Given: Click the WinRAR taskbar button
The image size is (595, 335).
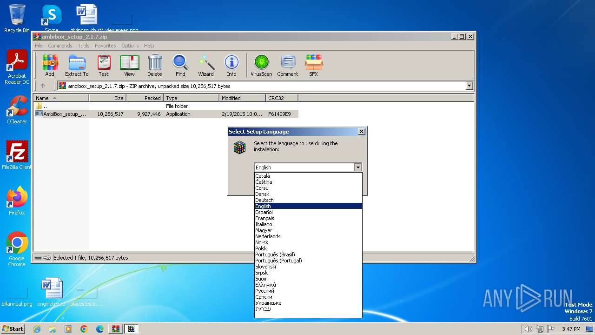Looking at the screenshot, I should coord(115,329).
